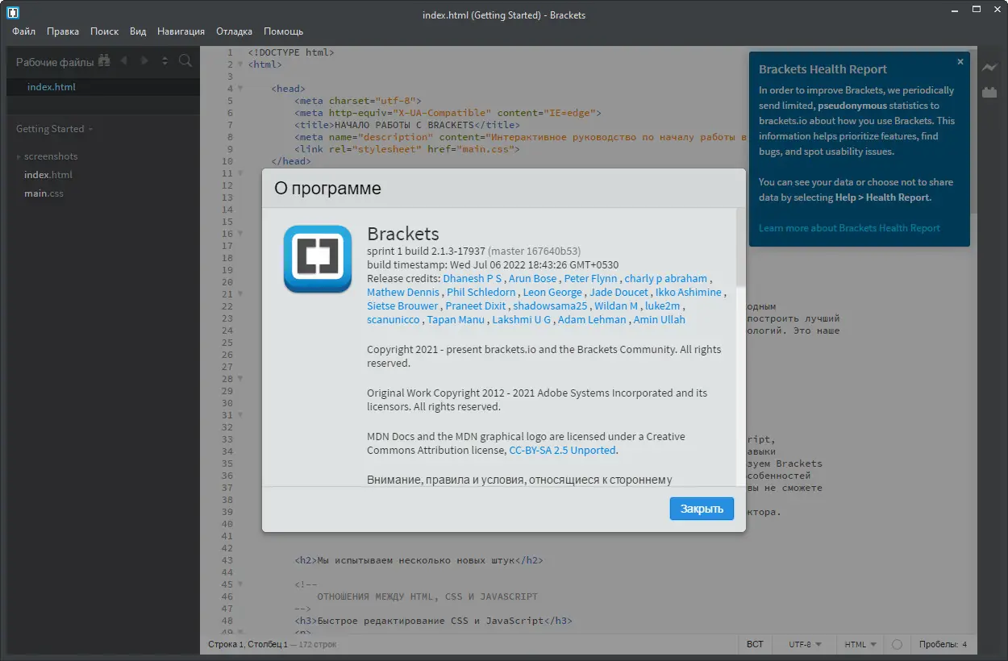Viewport: 1008px width, 661px height.
Task: Click the binoculars icon beside Рабочие файлы
Action: pos(103,61)
